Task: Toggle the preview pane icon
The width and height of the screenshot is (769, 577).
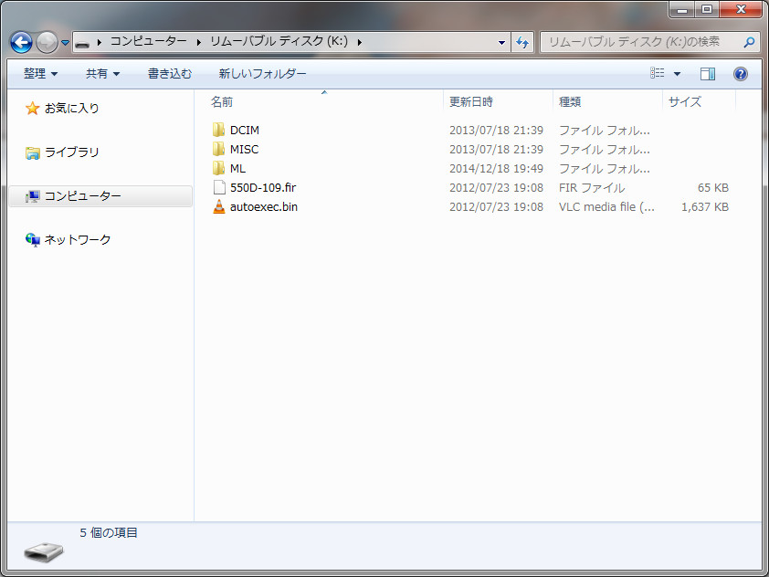Action: [x=708, y=74]
